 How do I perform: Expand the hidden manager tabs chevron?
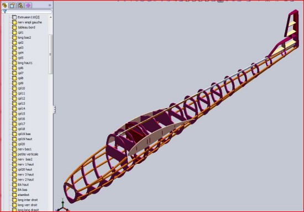(x=50, y=5)
